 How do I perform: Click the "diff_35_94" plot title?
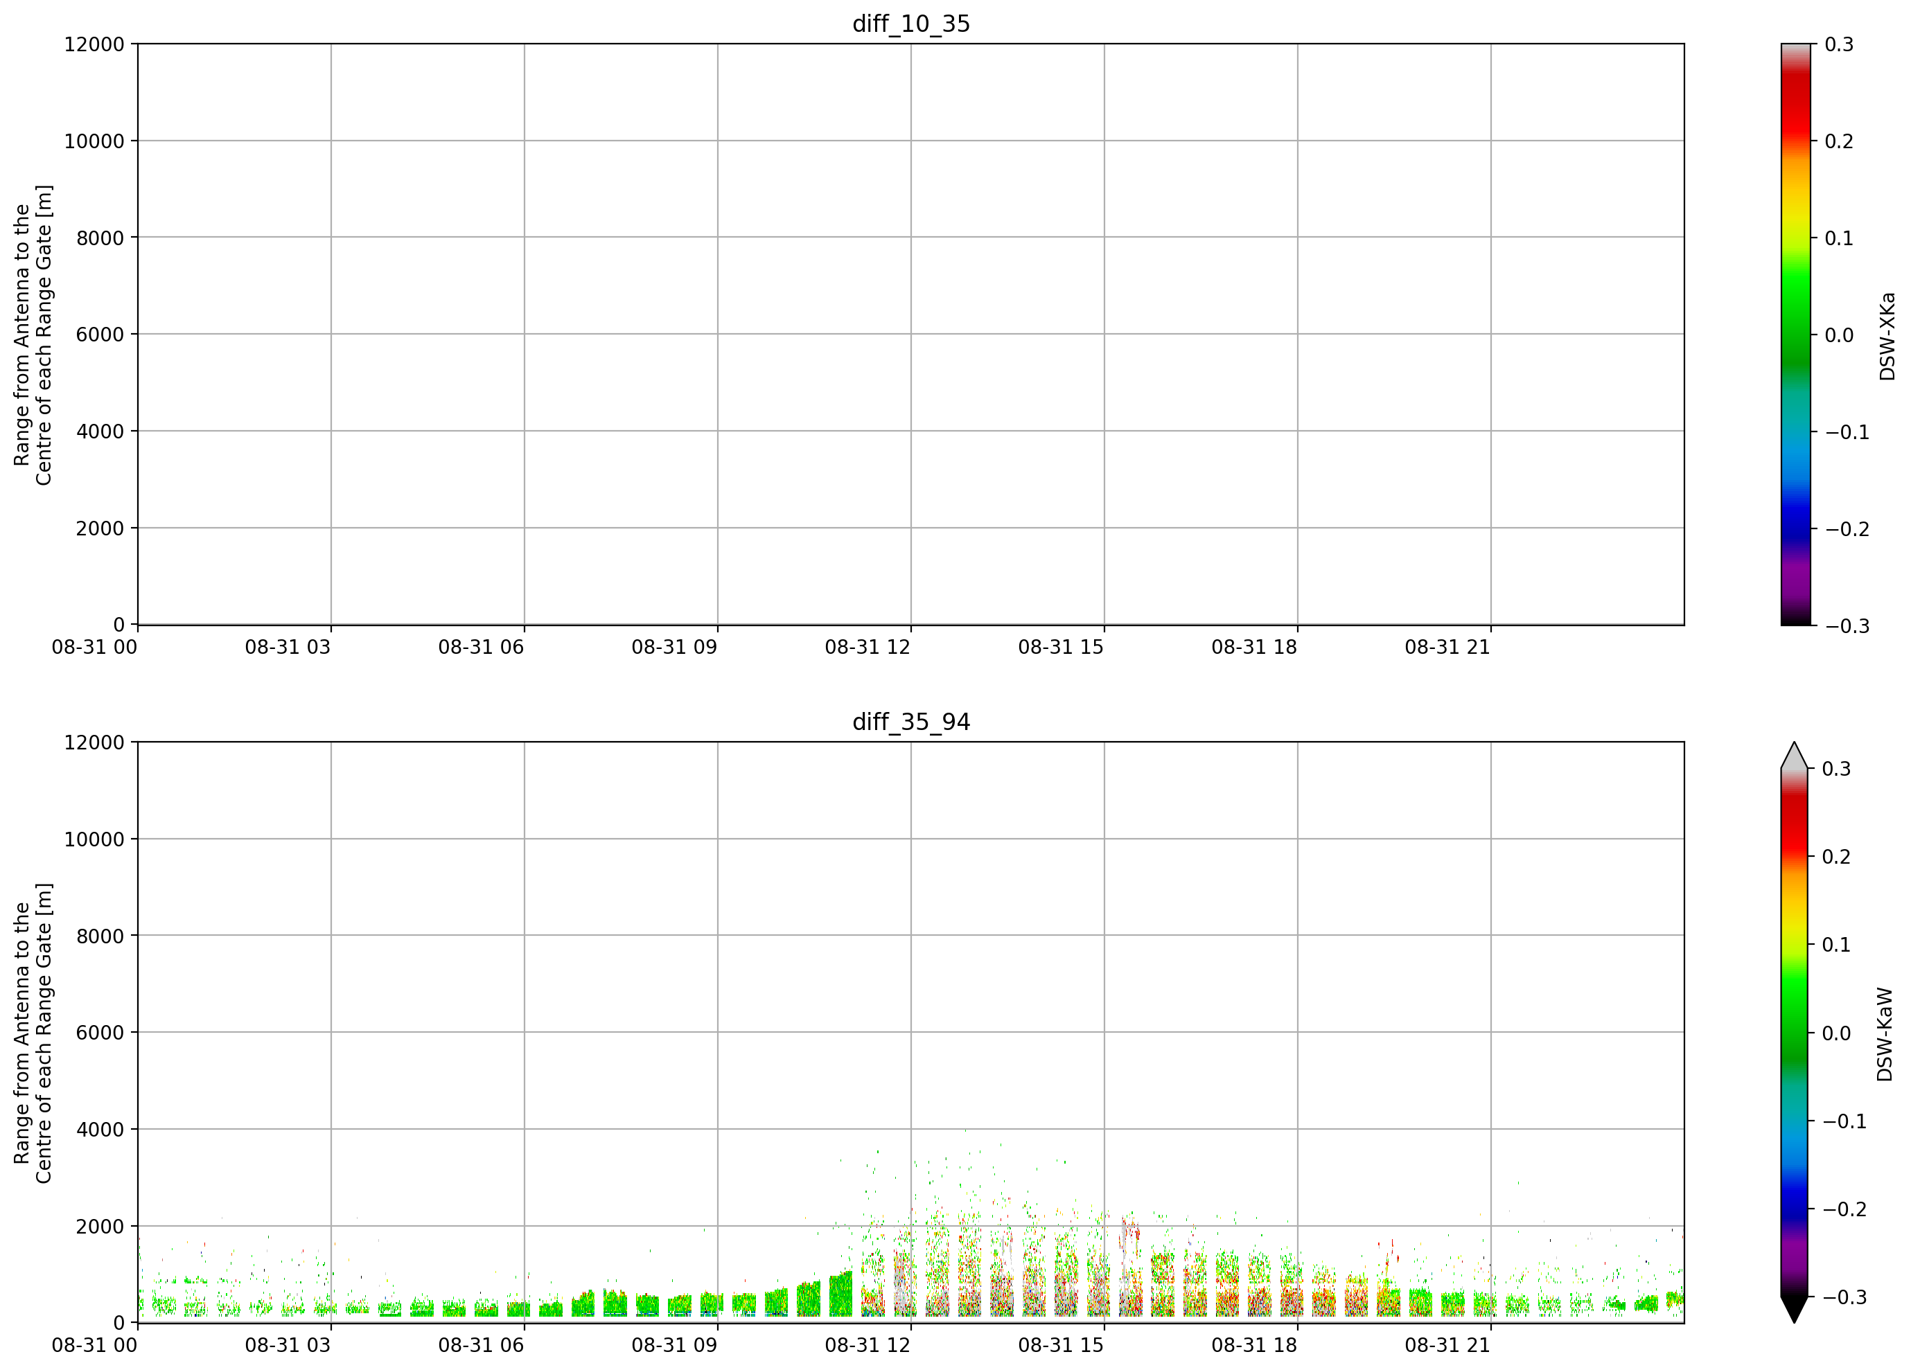pos(911,722)
